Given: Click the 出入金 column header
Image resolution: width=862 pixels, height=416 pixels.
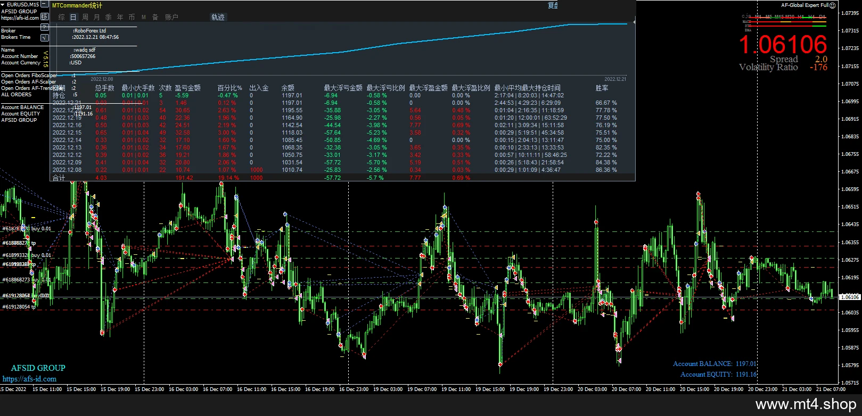Looking at the screenshot, I should 259,88.
